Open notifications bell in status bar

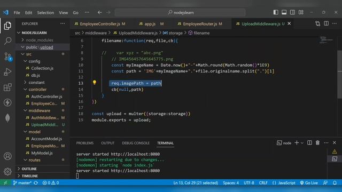[335, 183]
